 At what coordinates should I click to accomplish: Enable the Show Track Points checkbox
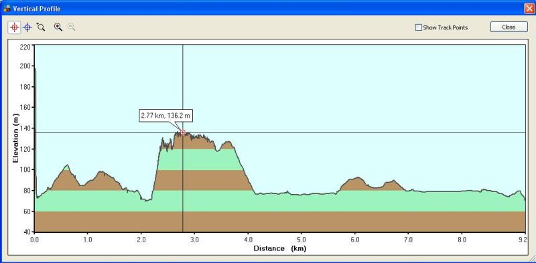click(x=418, y=27)
